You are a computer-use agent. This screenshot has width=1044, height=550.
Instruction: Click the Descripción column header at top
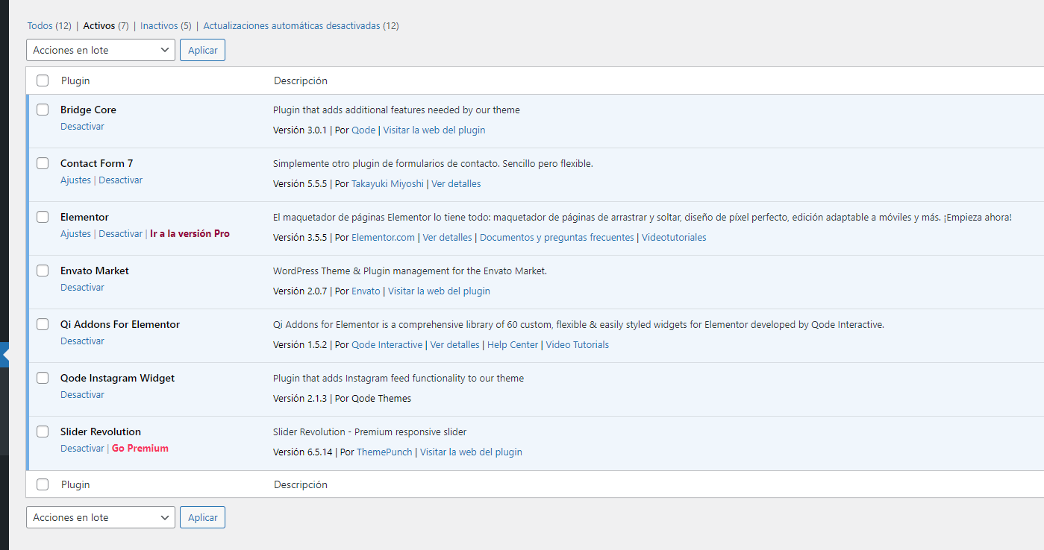point(301,80)
